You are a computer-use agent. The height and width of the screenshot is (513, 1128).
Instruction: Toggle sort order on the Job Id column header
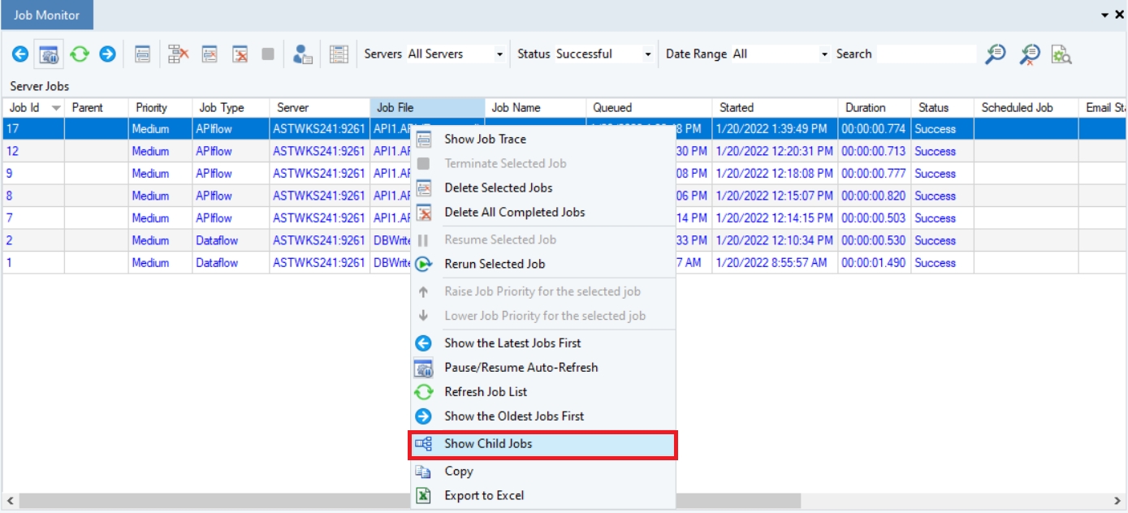(x=32, y=108)
